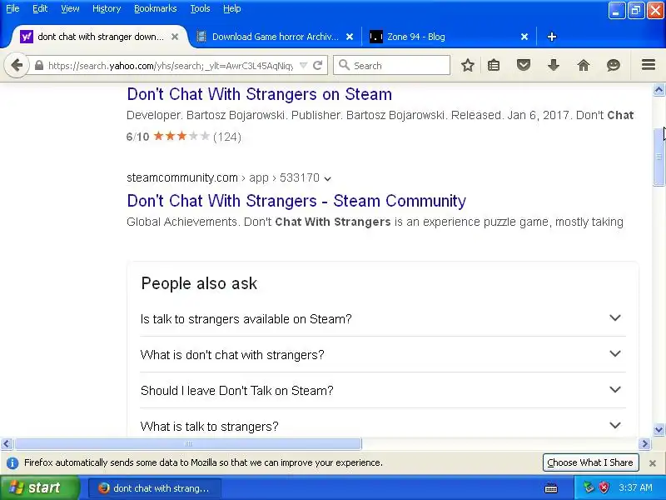Click the vertical scrollbar thumb
The image size is (666, 500).
coord(659,157)
